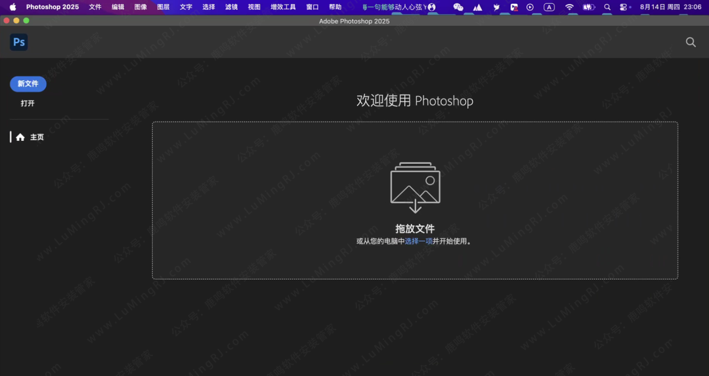Open the 图像 menu

140,7
